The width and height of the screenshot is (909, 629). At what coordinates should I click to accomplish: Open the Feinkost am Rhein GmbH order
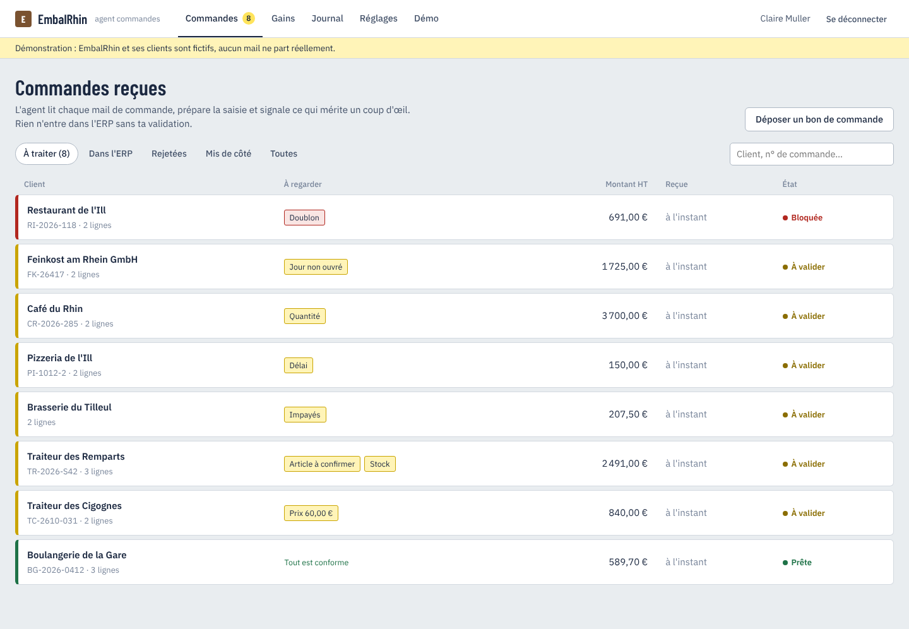pyautogui.click(x=454, y=267)
